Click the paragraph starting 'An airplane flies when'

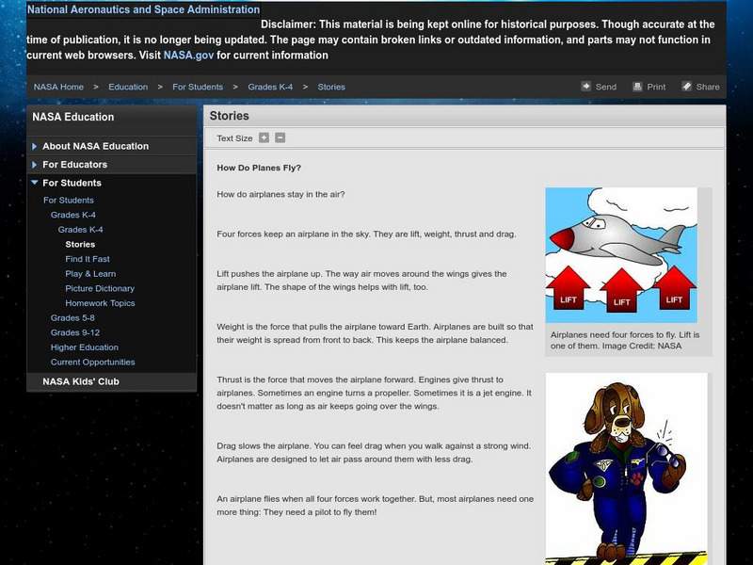click(x=375, y=506)
